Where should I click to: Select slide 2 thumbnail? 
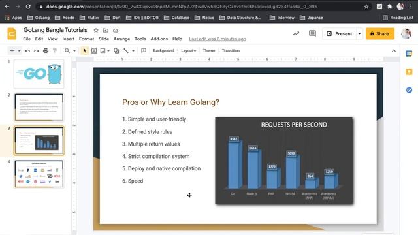[x=39, y=107]
